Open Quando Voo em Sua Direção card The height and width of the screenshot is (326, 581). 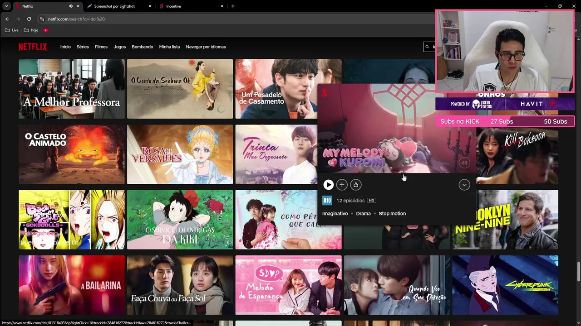click(x=397, y=285)
